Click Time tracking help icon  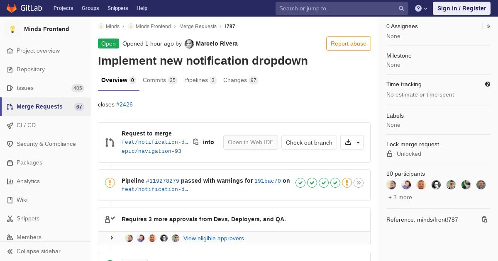[488, 84]
